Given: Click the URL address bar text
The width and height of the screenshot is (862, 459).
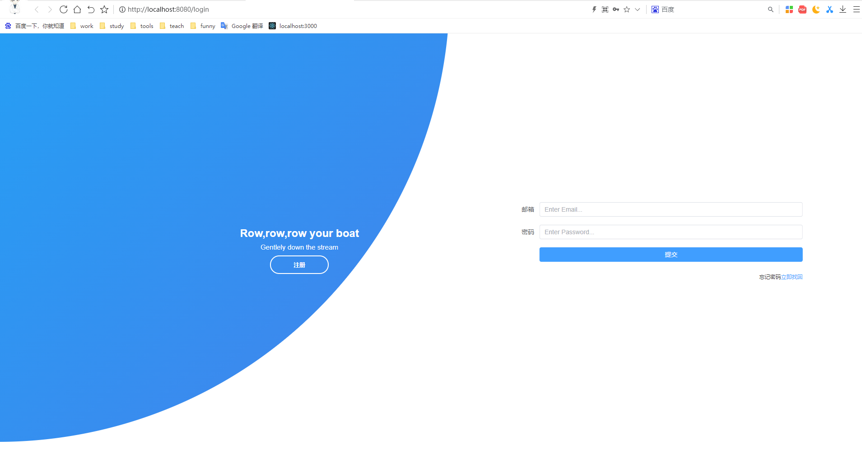Looking at the screenshot, I should point(168,9).
